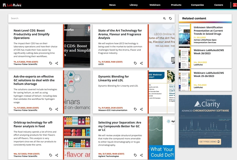Share the Next-Level CDS webinar
This screenshot has width=237, height=160.
57,63
